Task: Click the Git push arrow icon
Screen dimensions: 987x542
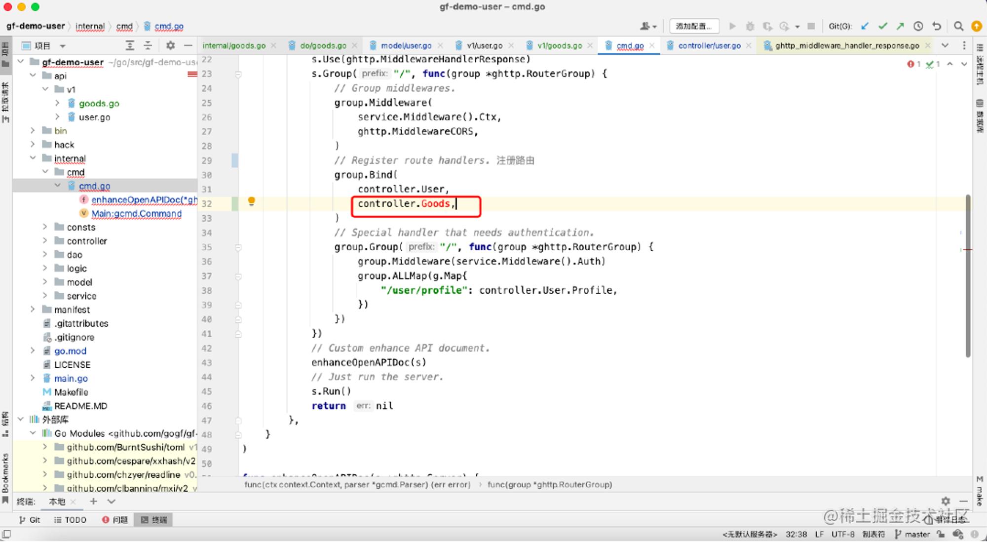Action: [901, 26]
